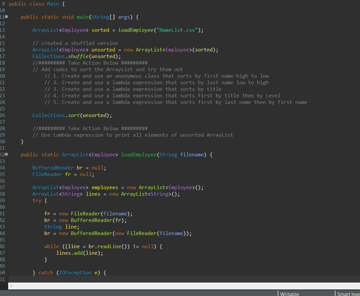Click the BufferedReader declaration on line 34

[x=53, y=168]
